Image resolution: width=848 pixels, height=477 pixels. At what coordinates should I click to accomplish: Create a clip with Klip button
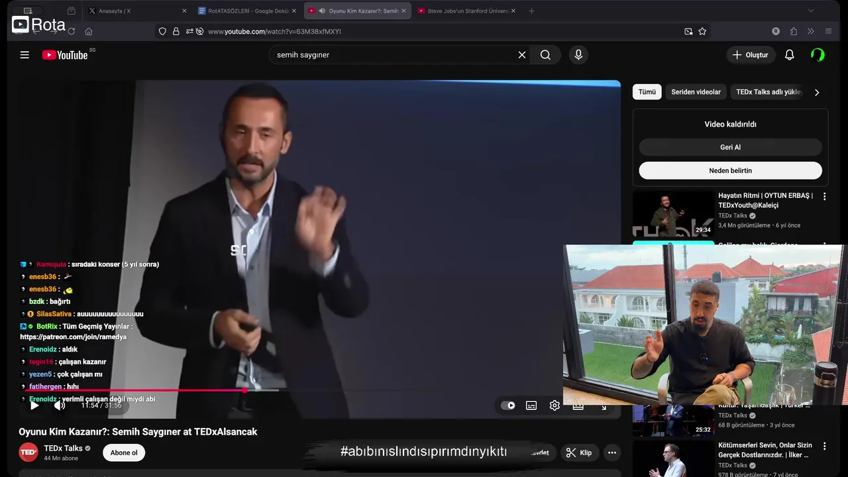pyautogui.click(x=578, y=452)
